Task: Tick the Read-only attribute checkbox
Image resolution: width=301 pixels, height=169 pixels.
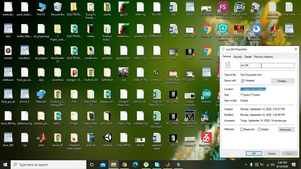Action: point(242,130)
